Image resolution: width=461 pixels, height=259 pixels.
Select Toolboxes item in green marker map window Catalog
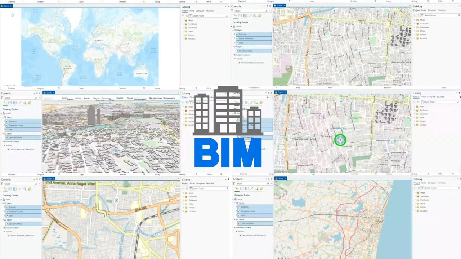click(x=424, y=110)
